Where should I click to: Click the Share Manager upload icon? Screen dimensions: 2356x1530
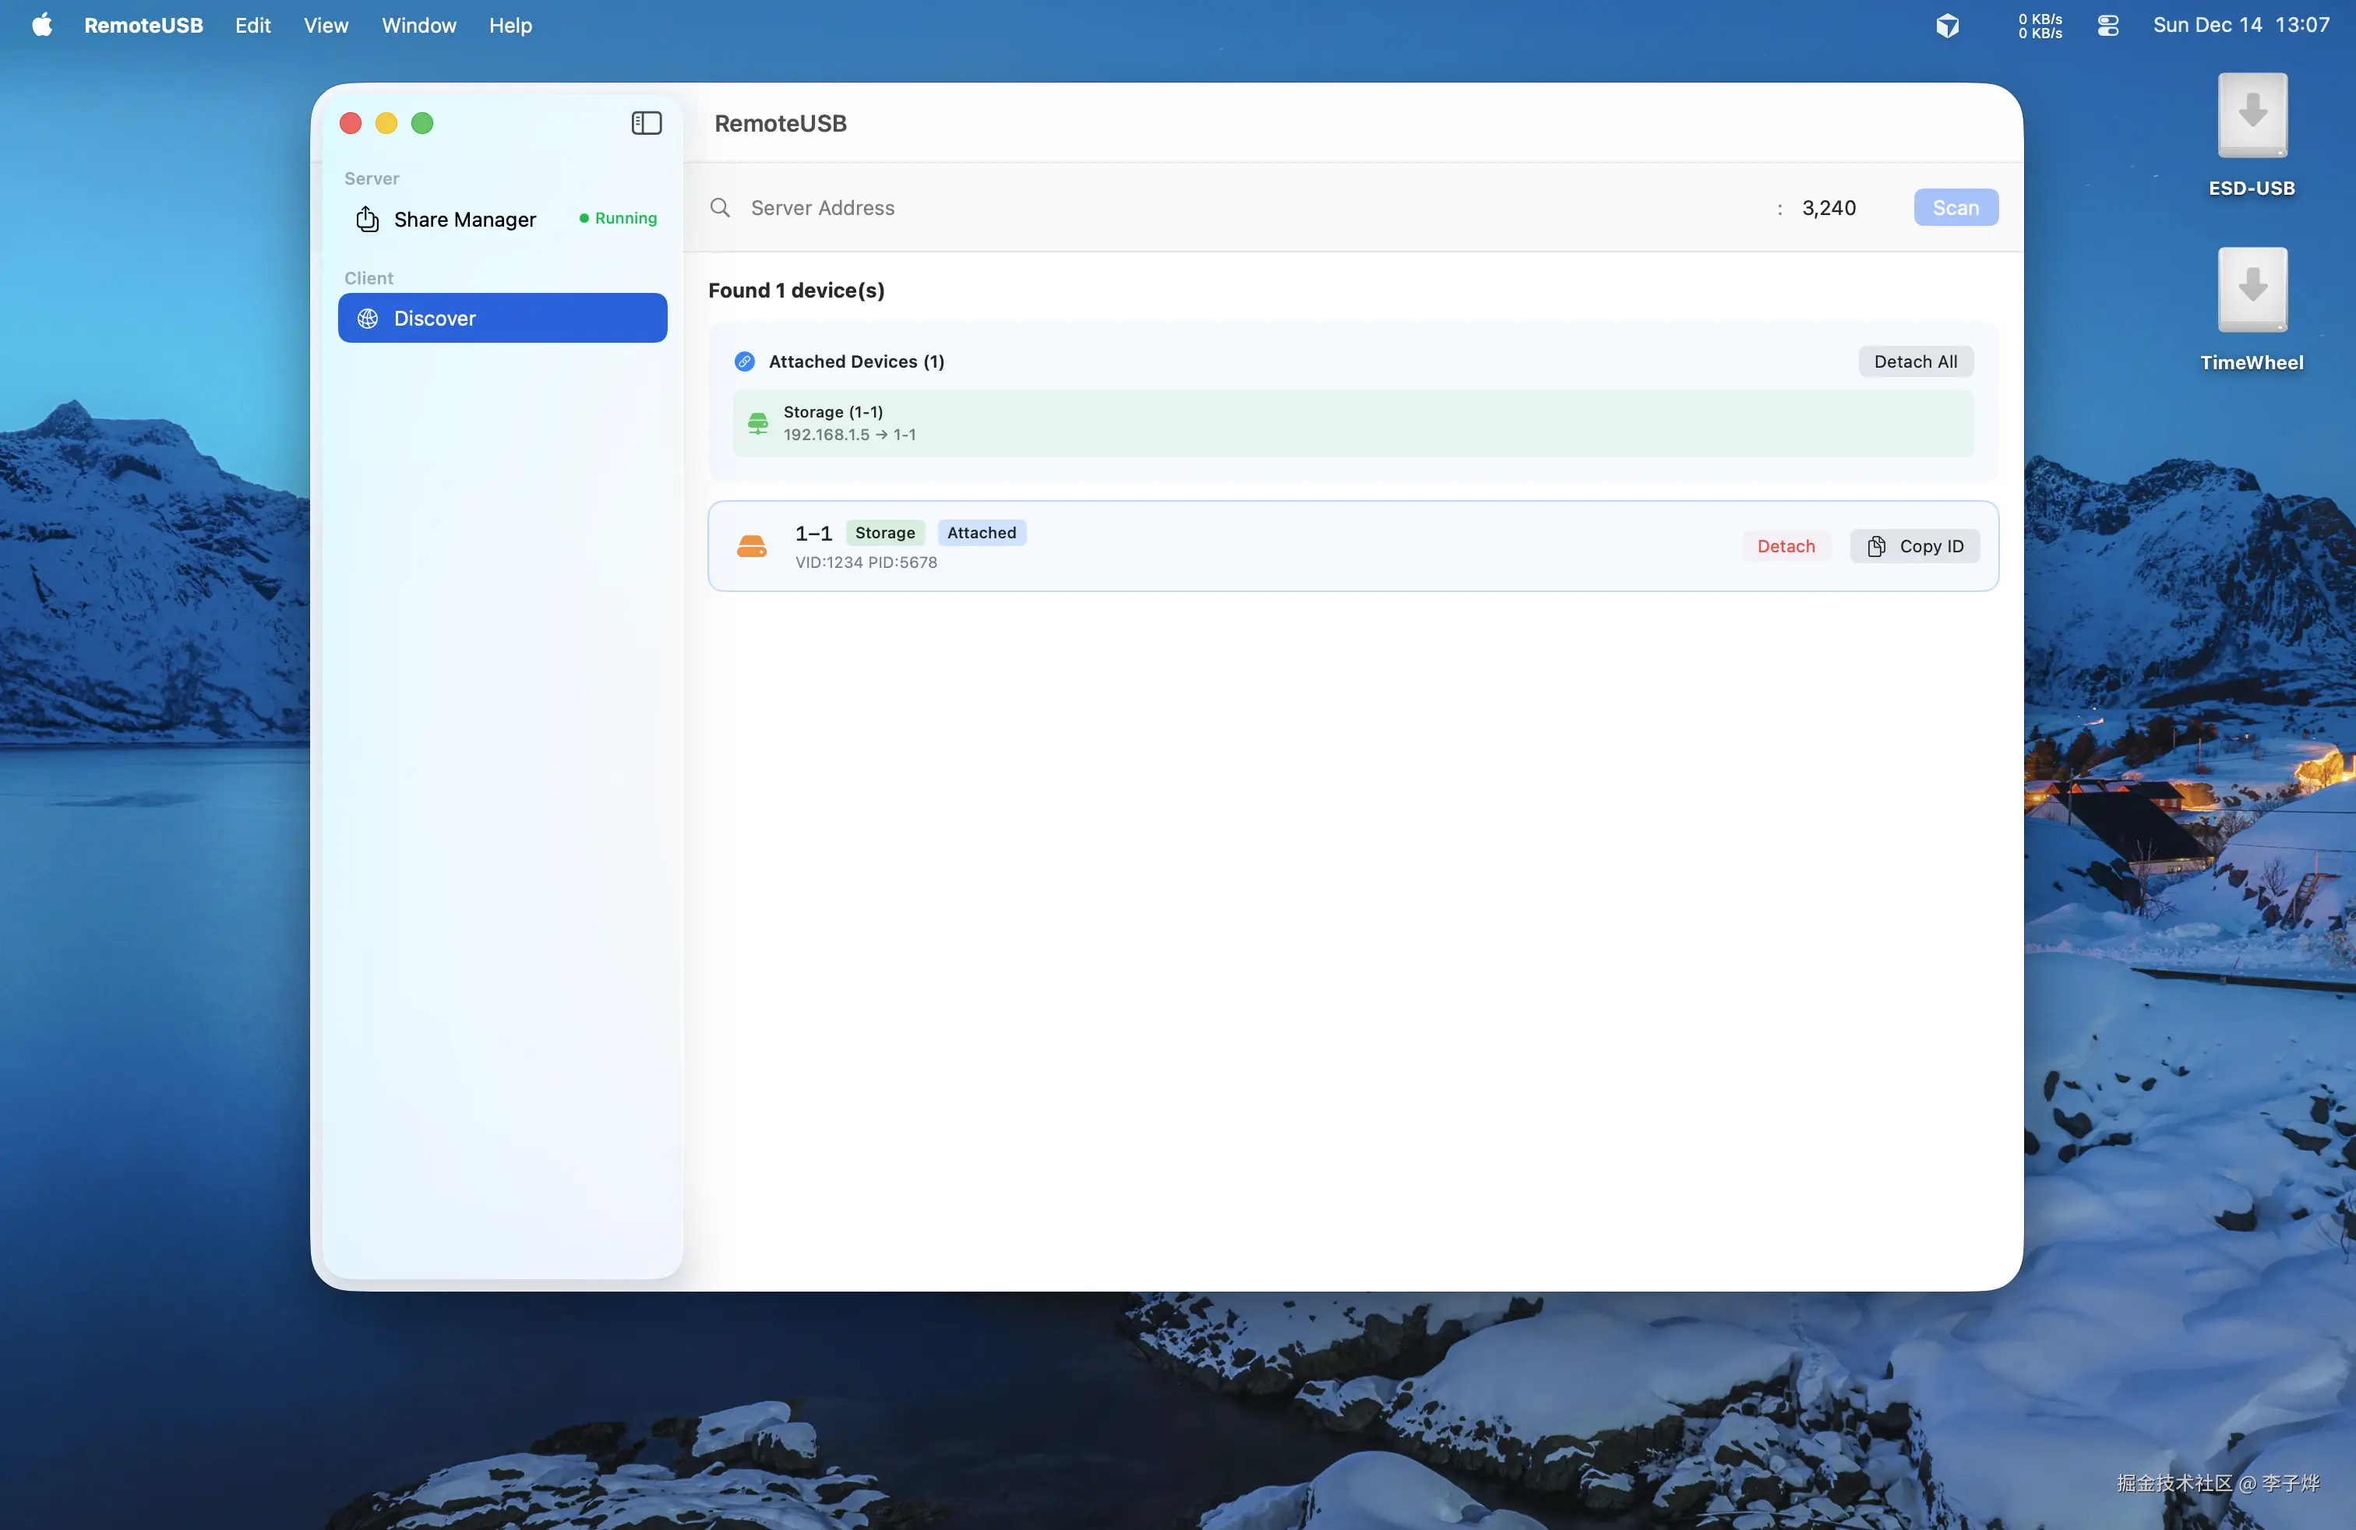367,219
